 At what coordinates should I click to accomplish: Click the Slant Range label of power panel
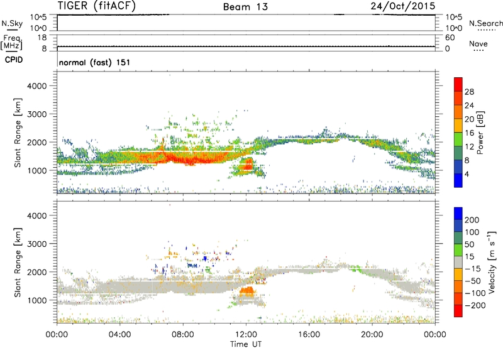click(18, 133)
